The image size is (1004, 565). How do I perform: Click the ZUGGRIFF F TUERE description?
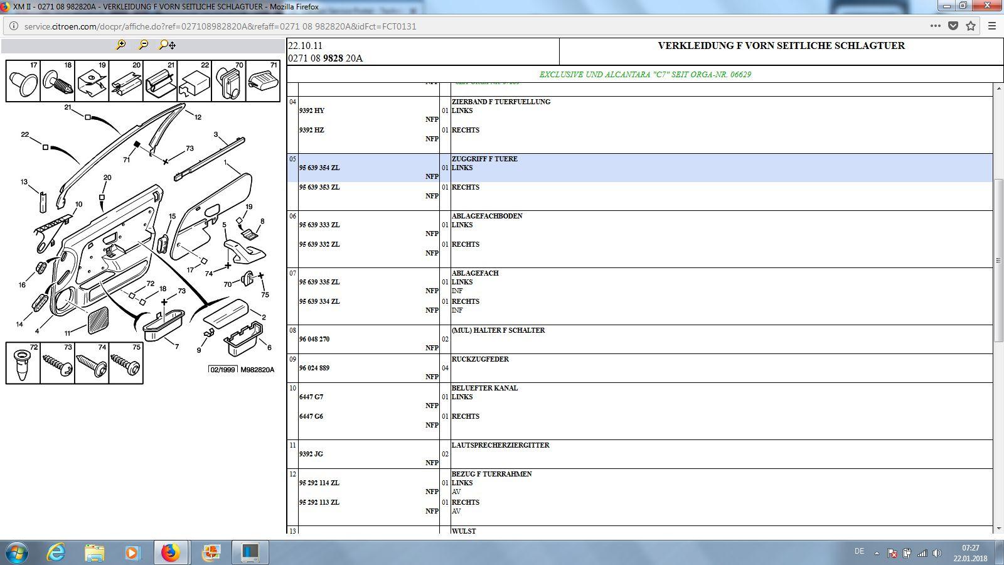click(484, 159)
